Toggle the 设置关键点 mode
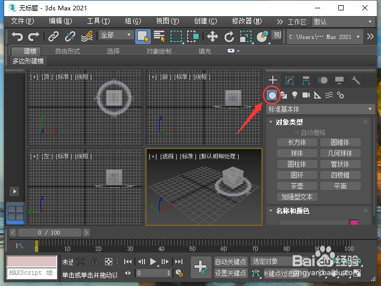The width and height of the screenshot is (381, 286). [231, 273]
